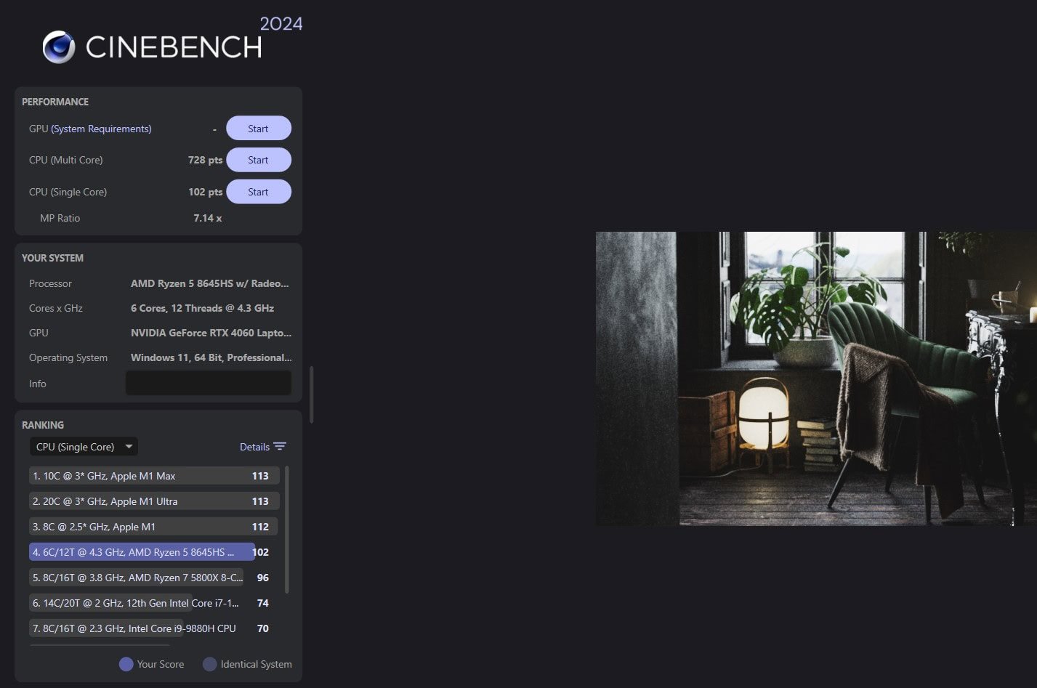Start the CPU Single Core benchmark
1037x688 pixels.
click(x=259, y=192)
